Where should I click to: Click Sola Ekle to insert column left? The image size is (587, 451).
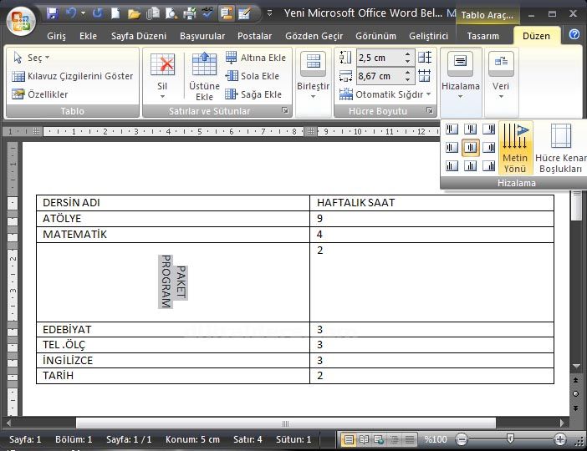click(253, 76)
